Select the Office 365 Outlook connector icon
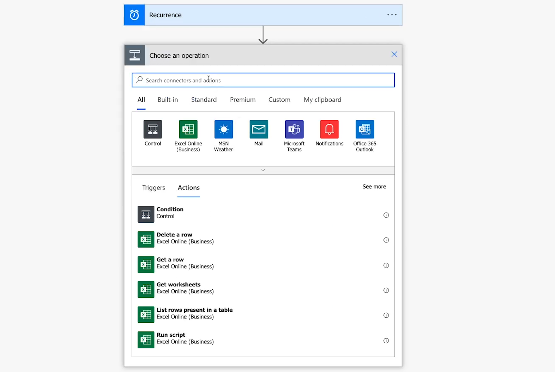Screen dimensions: 555x372 coord(365,129)
